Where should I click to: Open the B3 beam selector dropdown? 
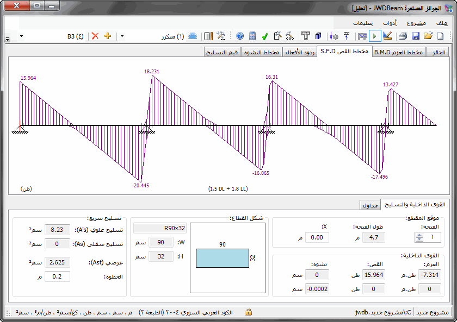click(x=22, y=36)
